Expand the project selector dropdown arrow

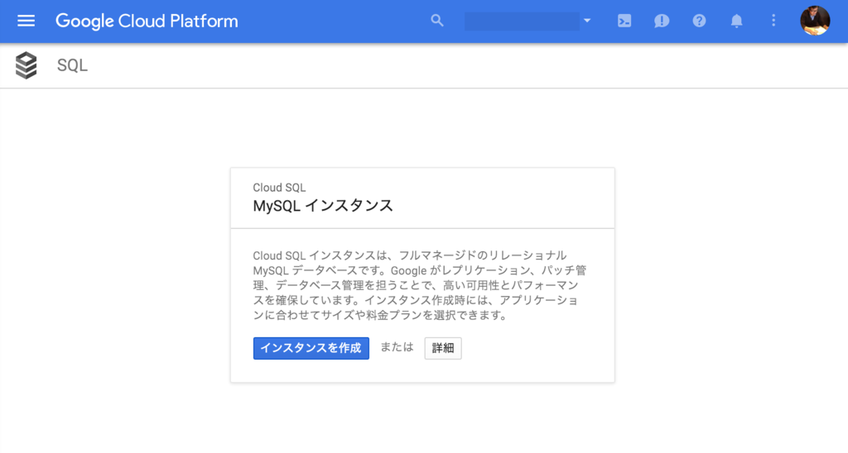click(x=587, y=21)
